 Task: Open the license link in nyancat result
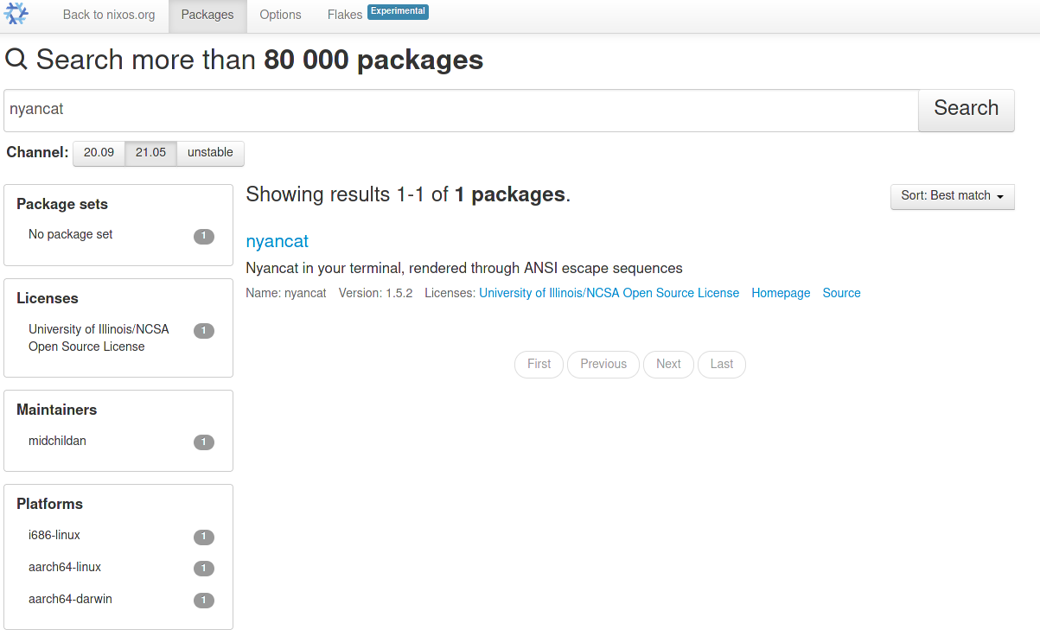click(x=609, y=293)
